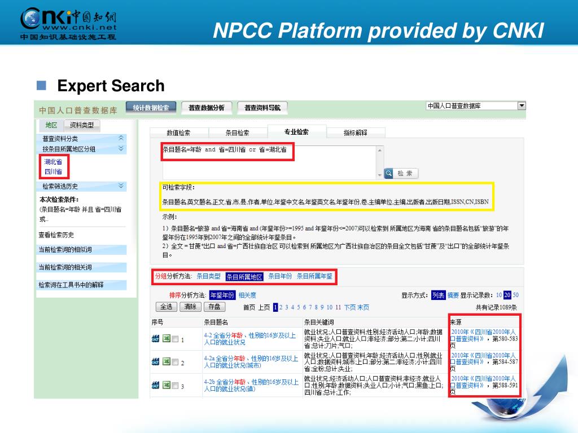Click the 存盘 button
The image size is (578, 433).
(214, 307)
